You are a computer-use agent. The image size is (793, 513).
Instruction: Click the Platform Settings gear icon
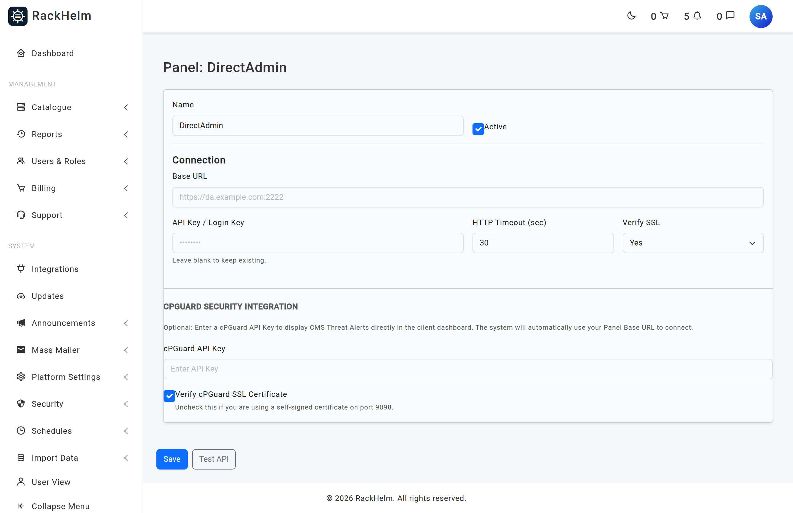[21, 377]
